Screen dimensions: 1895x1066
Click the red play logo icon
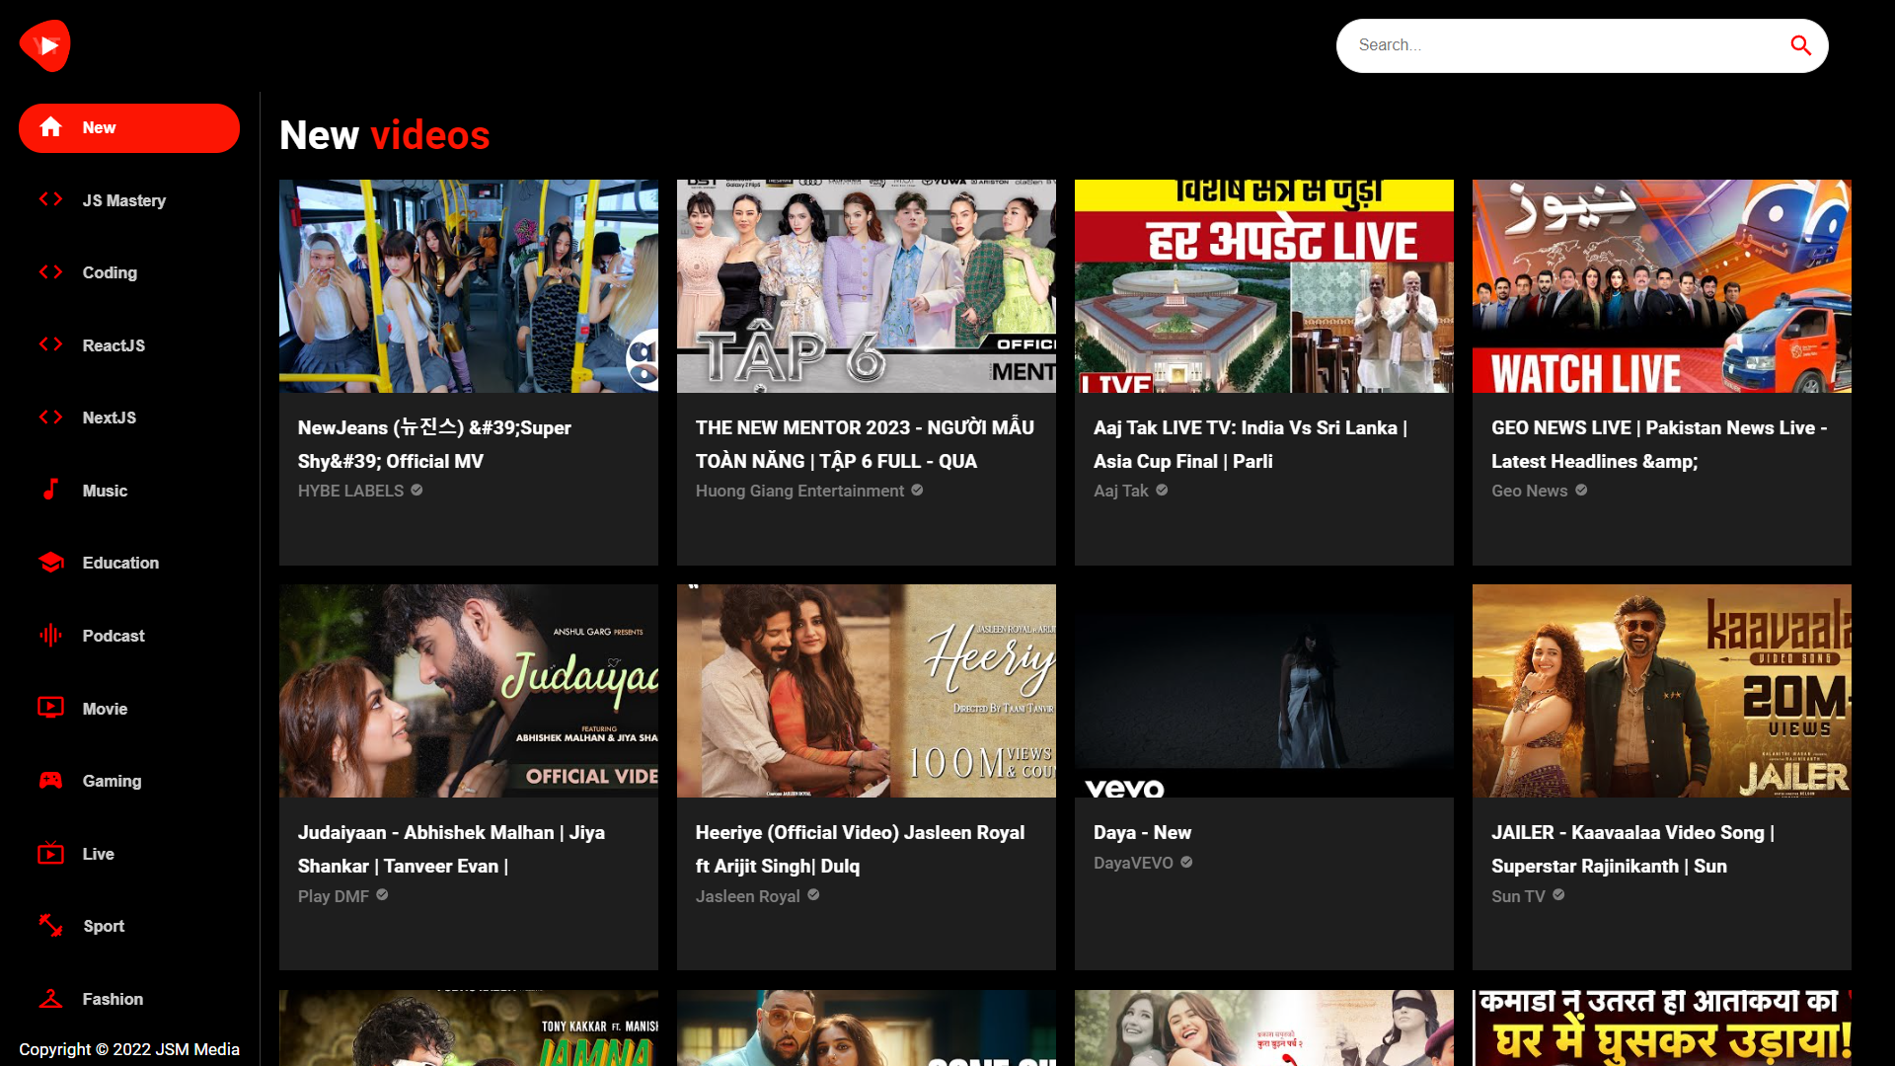tap(45, 45)
